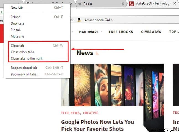Viewport: 179px width, 133px height.
Task: Click Close tabs to the right
Action: click(27, 58)
